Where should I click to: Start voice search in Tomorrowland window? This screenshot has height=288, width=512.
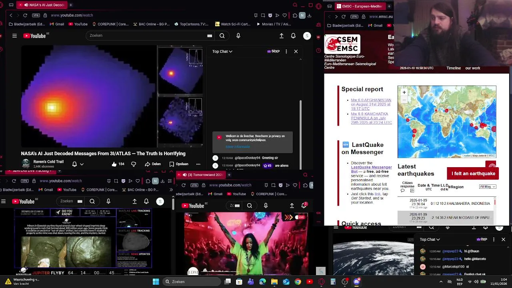pyautogui.click(x=266, y=206)
